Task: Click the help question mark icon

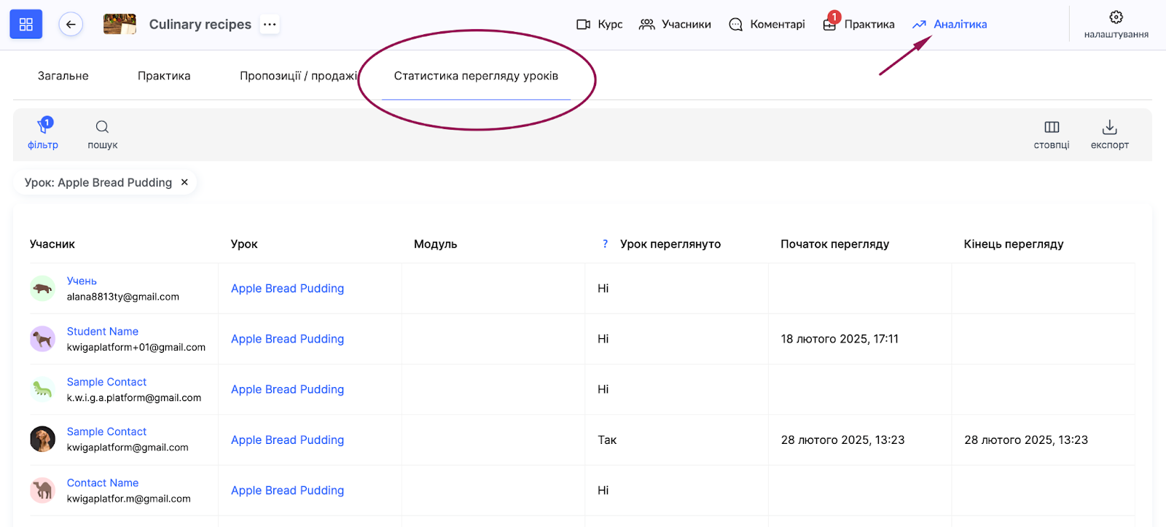Action: [605, 244]
